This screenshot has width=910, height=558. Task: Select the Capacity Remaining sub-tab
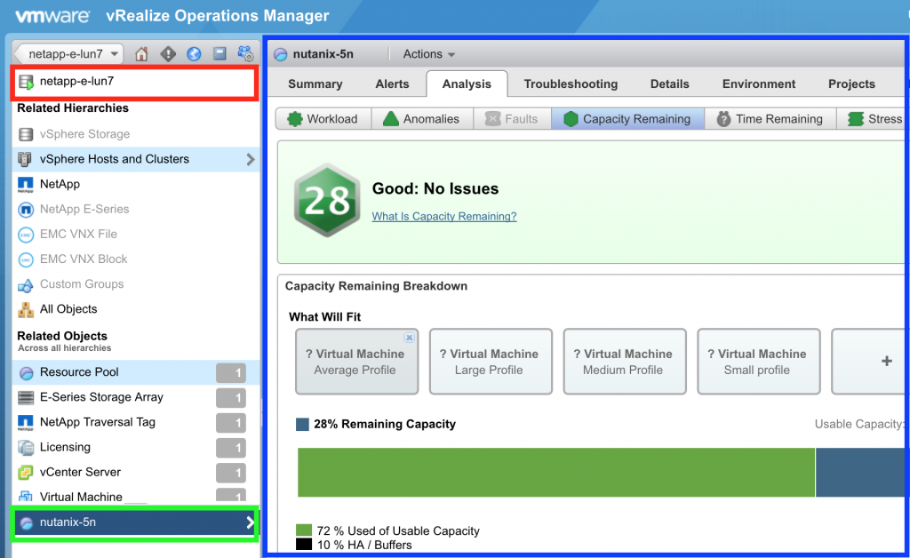tap(627, 119)
